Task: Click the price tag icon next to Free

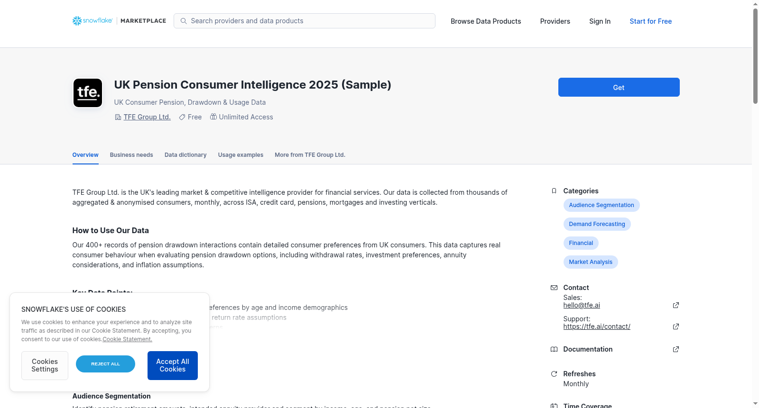Action: [x=182, y=117]
